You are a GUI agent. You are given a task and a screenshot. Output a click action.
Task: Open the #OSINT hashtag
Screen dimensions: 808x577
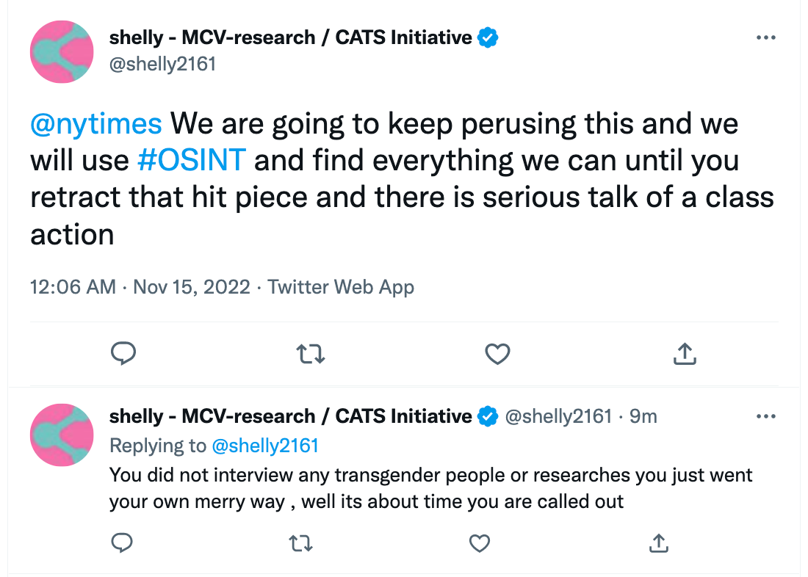192,161
